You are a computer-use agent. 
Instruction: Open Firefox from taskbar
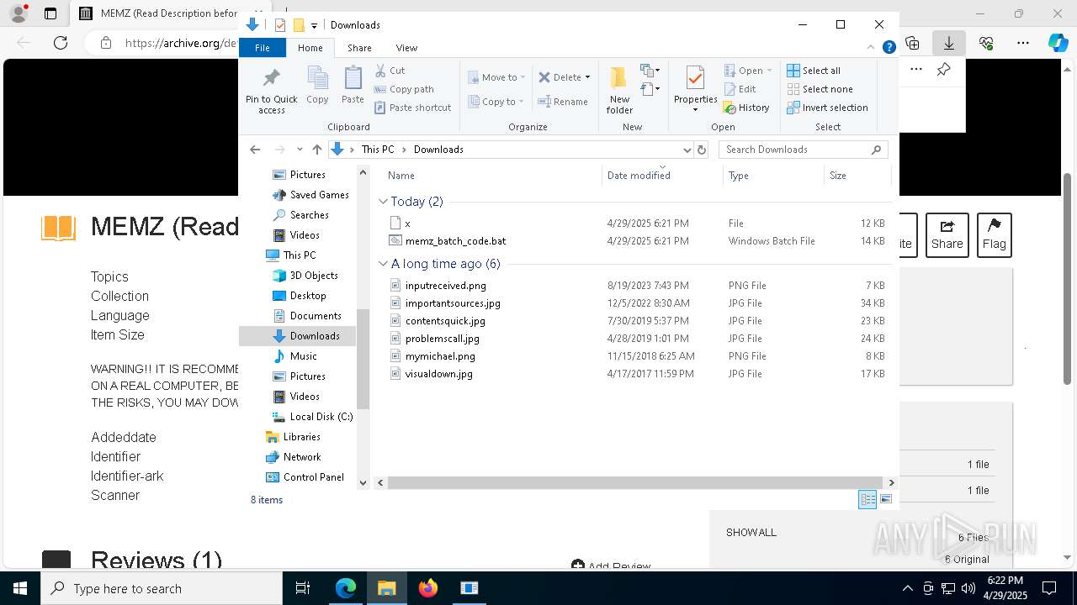point(428,588)
